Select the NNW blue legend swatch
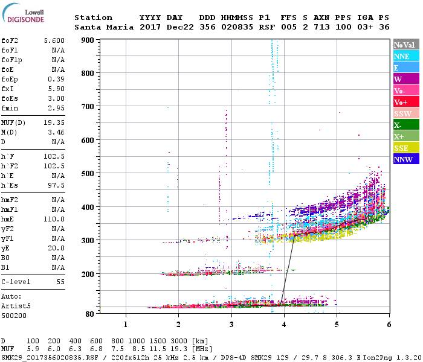 (406, 159)
